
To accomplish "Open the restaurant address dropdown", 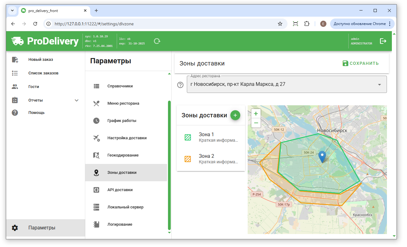I will pyautogui.click(x=380, y=85).
